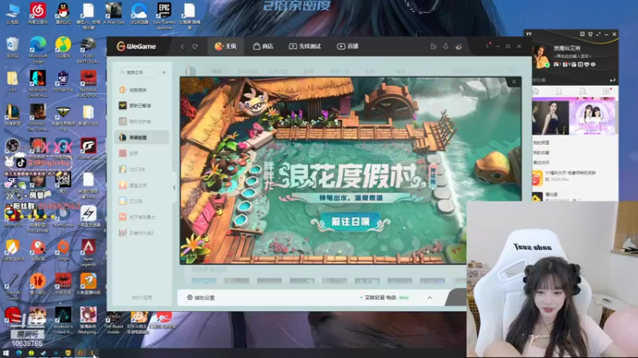638x358 pixels.
Task: Open the 直播 live stream tab
Action: click(348, 46)
